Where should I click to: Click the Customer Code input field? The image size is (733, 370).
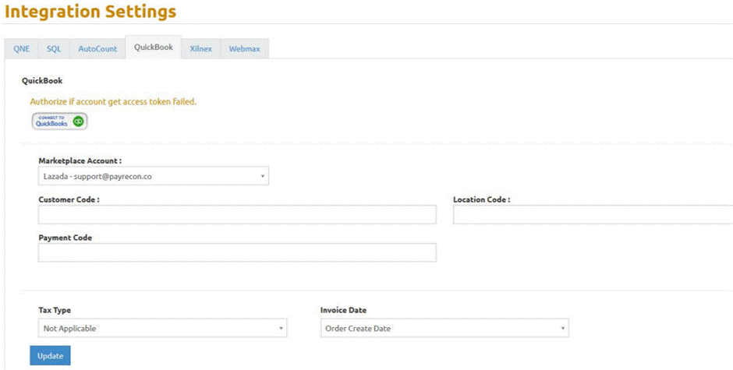coord(238,214)
